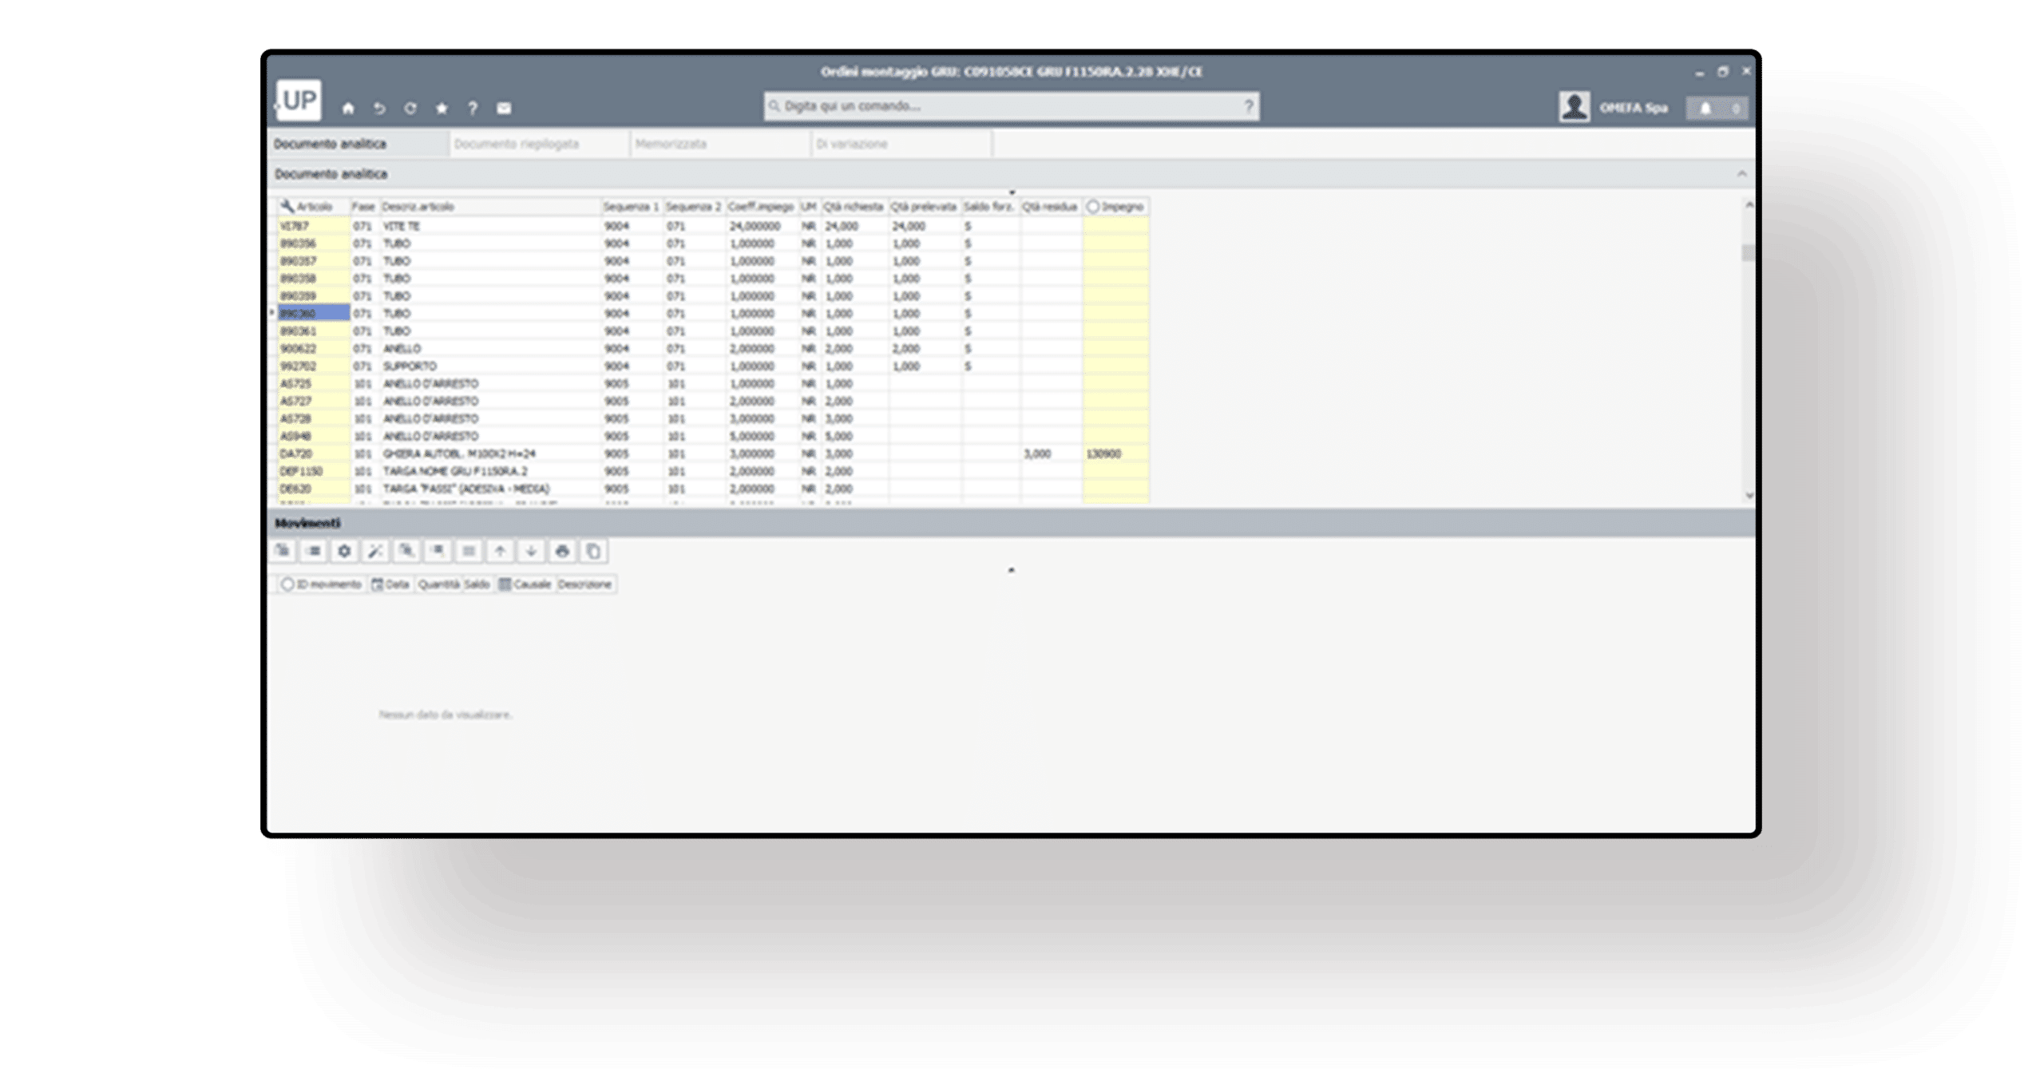Screen dimensions: 2044x1089
Task: Click the scroll down arrow of the article grid
Action: click(1749, 495)
